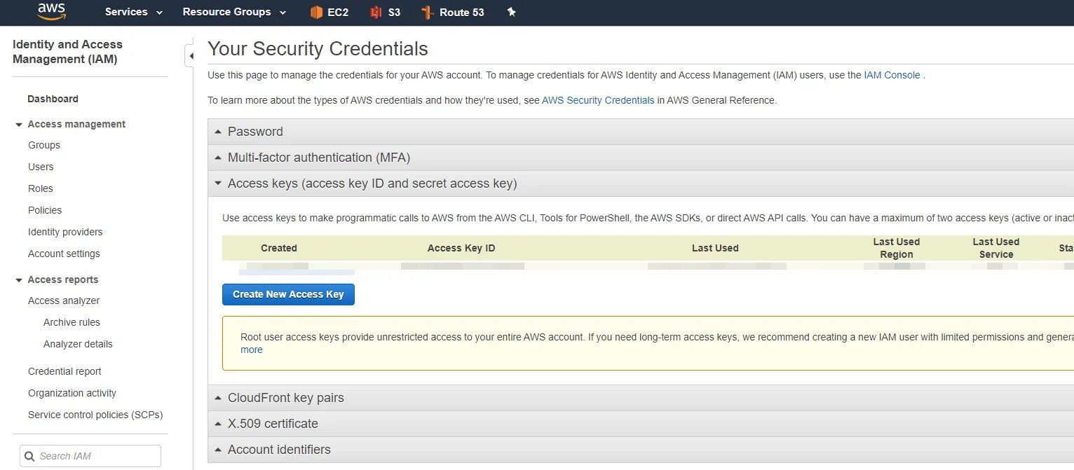Open the Services dropdown menu
The width and height of the screenshot is (1074, 470).
click(x=134, y=12)
